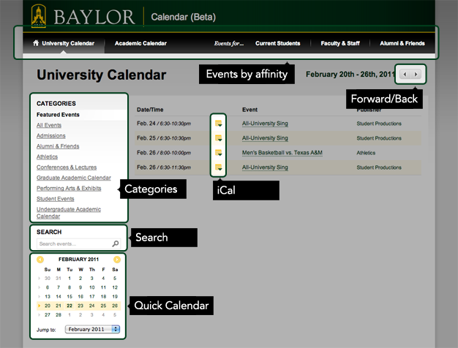Open Athletics category link
This screenshot has height=348, width=458.
[47, 156]
